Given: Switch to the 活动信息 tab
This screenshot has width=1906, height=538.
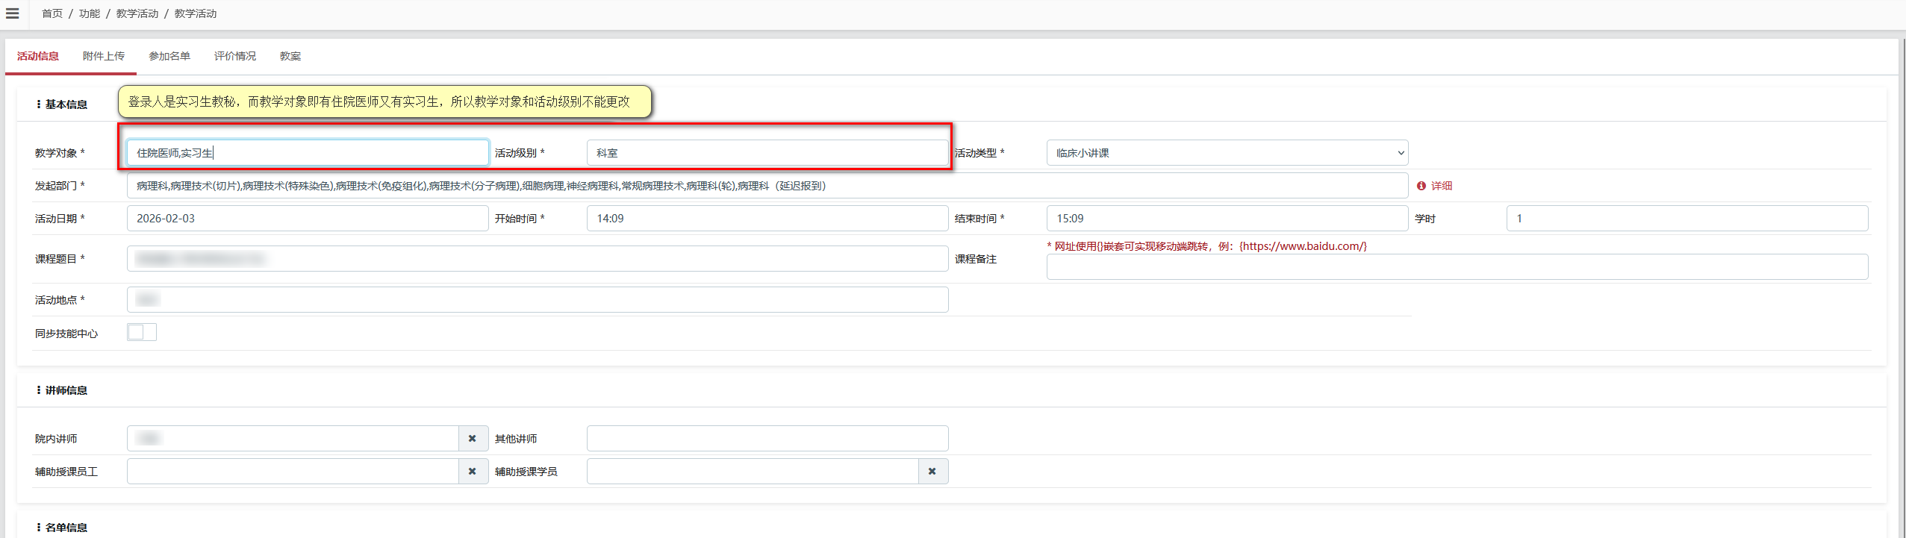Looking at the screenshot, I should click(38, 56).
